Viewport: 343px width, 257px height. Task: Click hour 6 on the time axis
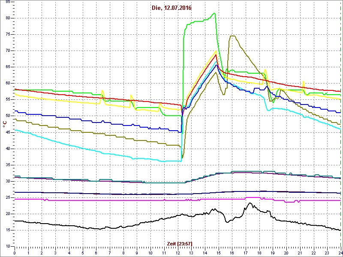coord(96,253)
